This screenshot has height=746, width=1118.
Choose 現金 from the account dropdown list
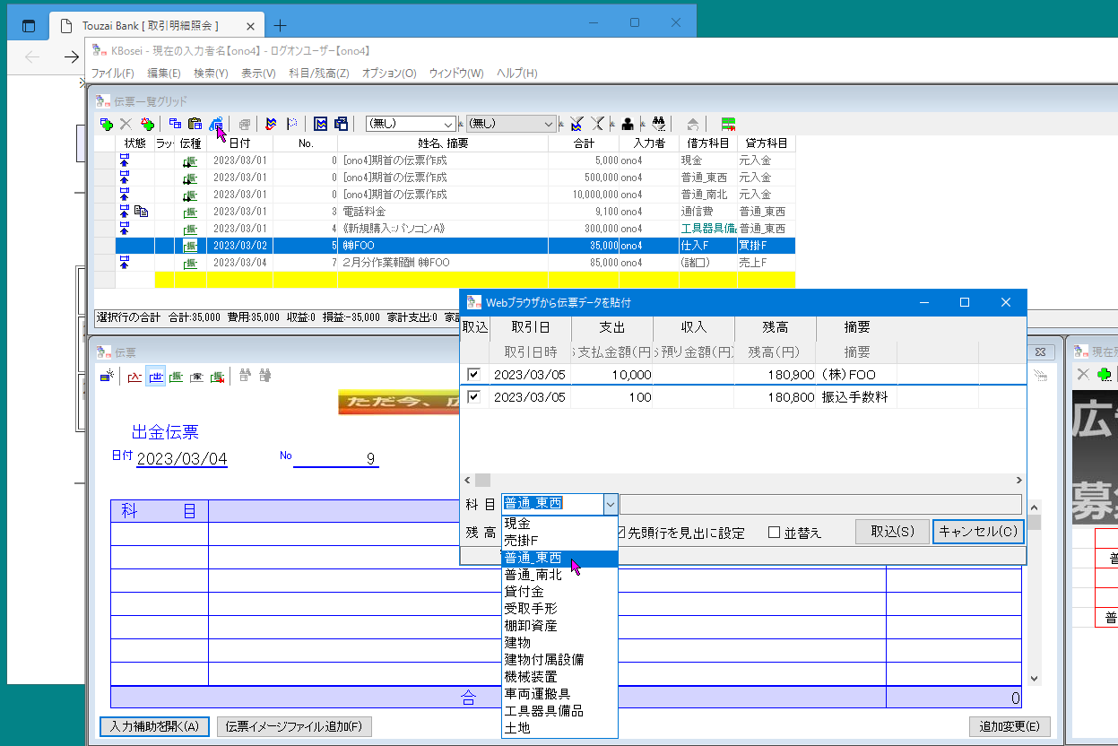[x=559, y=524]
